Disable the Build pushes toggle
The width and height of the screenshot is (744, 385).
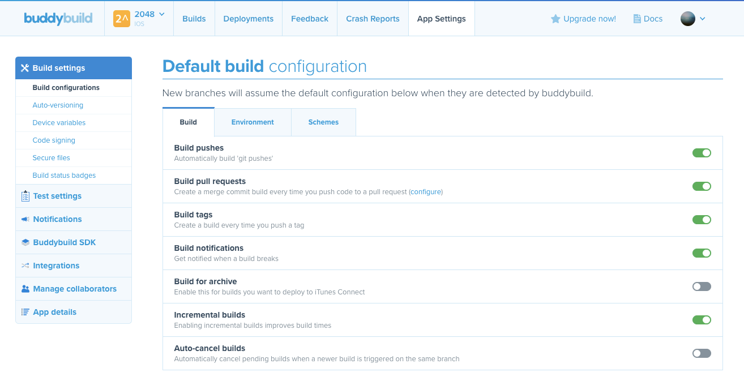click(702, 152)
